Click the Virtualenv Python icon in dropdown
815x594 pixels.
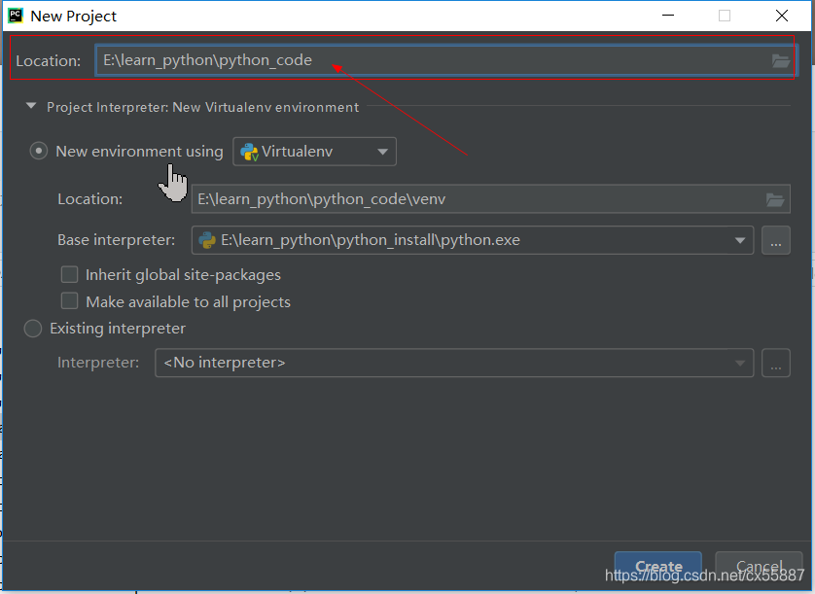[249, 152]
